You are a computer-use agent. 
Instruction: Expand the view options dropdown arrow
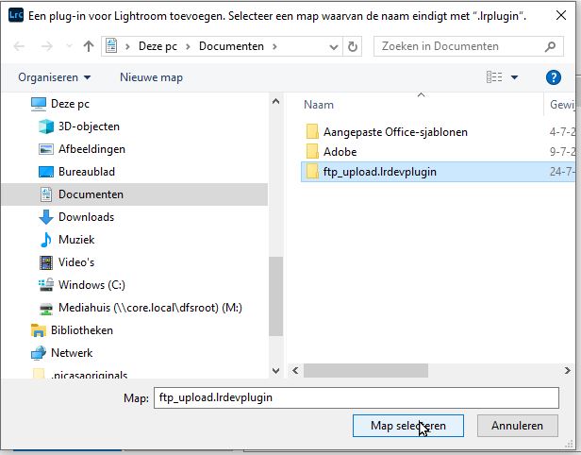[x=515, y=77]
